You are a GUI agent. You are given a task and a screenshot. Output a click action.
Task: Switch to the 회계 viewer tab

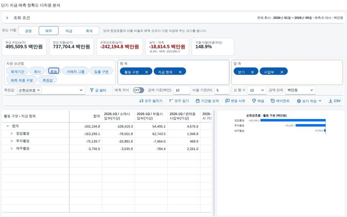coord(89,31)
